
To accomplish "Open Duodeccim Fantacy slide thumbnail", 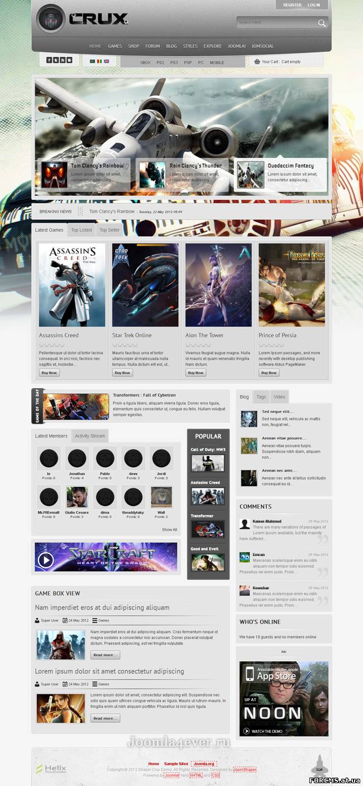I will (x=250, y=175).
